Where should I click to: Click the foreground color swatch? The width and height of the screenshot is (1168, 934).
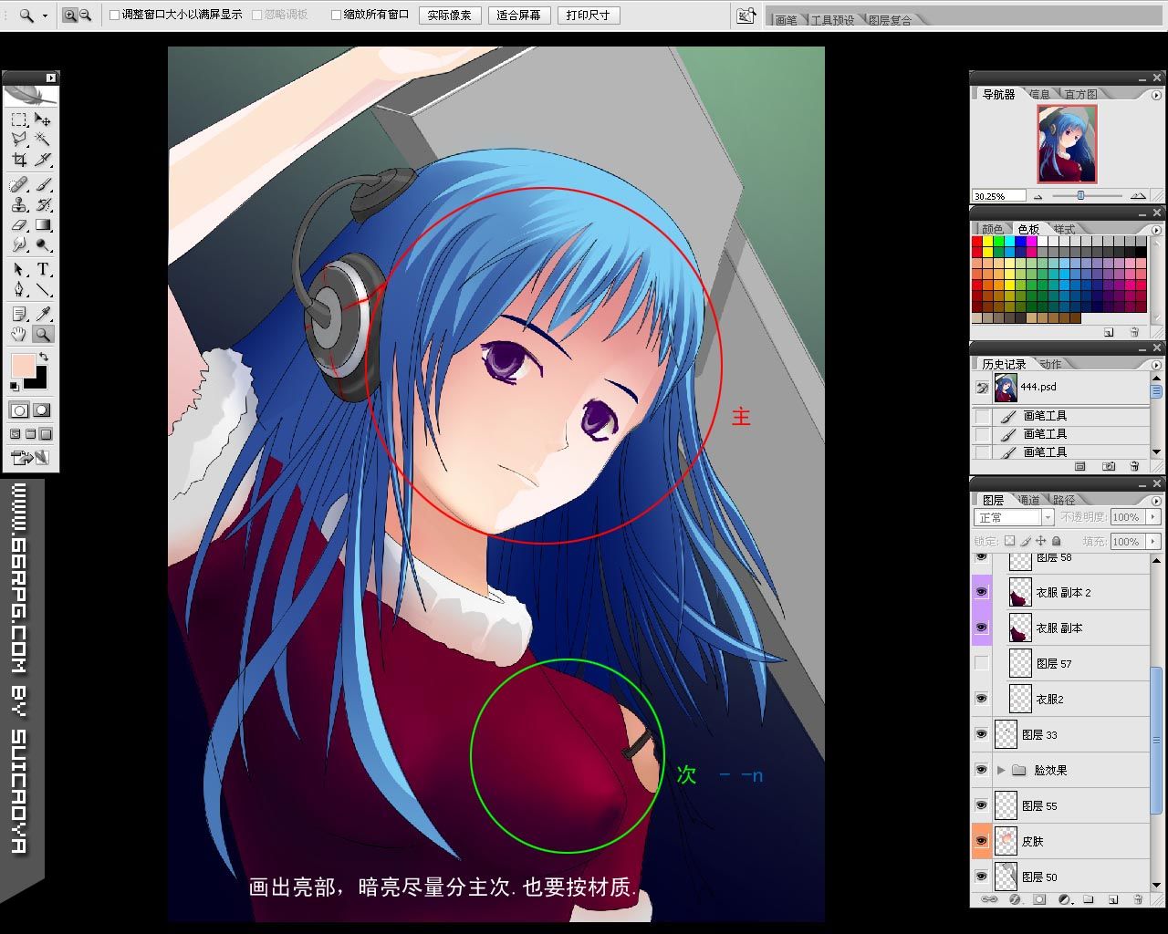coord(23,366)
